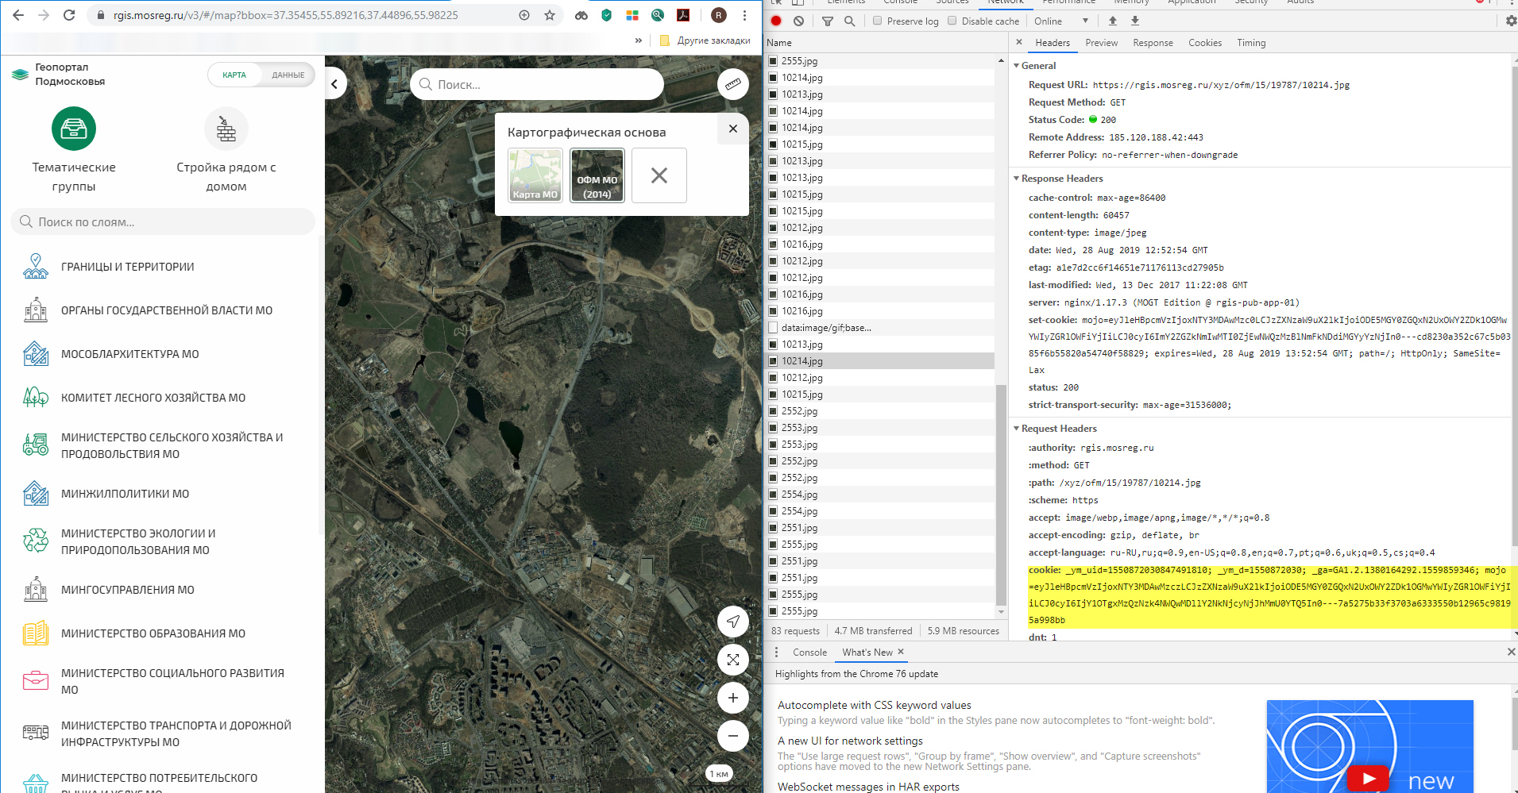Clear the DevTools network log
Viewport: 1518px width, 793px height.
click(798, 21)
